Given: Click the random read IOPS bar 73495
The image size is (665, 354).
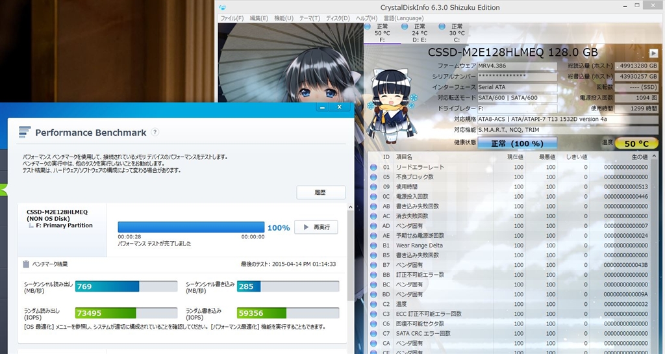Looking at the screenshot, I should (126, 313).
